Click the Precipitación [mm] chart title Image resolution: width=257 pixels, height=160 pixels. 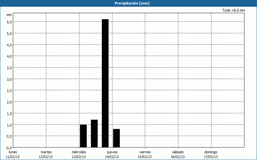click(x=132, y=3)
